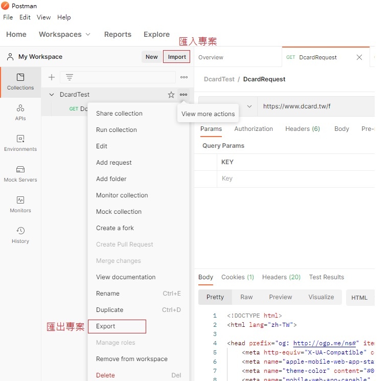Choose Delete in context menu
389x381 pixels.
(x=139, y=375)
